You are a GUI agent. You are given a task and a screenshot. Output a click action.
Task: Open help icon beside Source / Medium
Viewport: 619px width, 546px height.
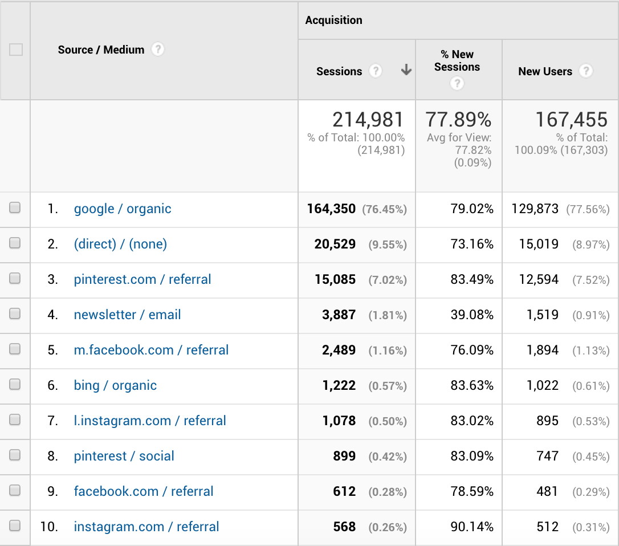point(157,50)
